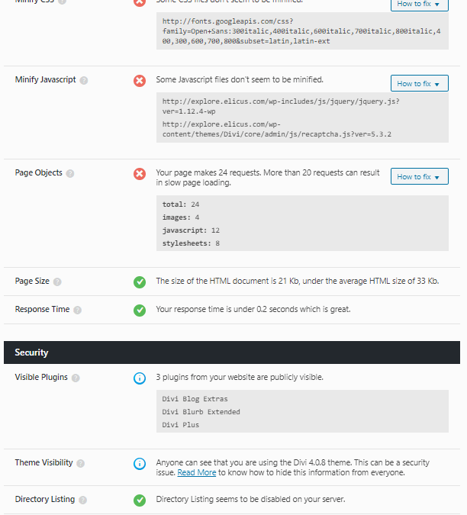This screenshot has height=515, width=467.
Task: Click red error icon for Minify Javascript
Action: 140,81
